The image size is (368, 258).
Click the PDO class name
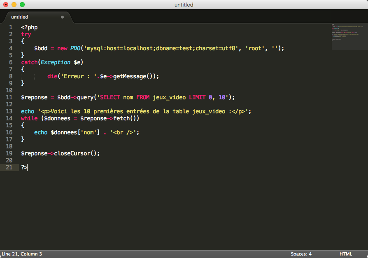75,48
